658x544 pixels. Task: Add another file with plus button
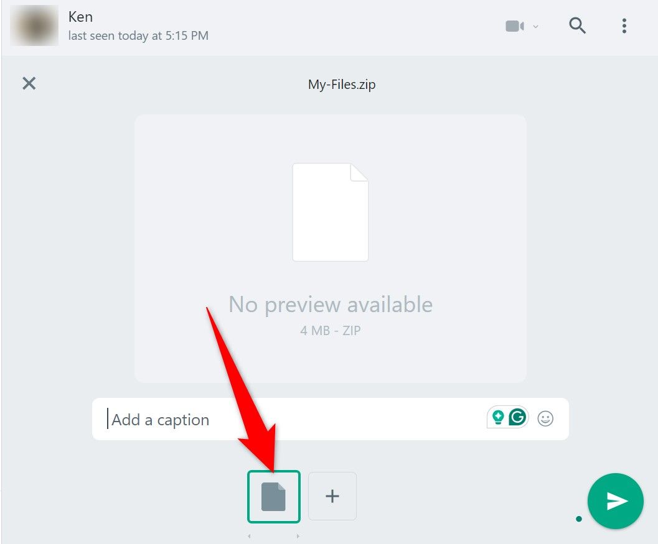coord(332,496)
